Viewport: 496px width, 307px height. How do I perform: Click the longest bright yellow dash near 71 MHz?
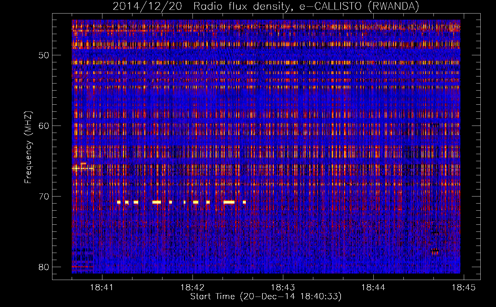tap(229, 202)
